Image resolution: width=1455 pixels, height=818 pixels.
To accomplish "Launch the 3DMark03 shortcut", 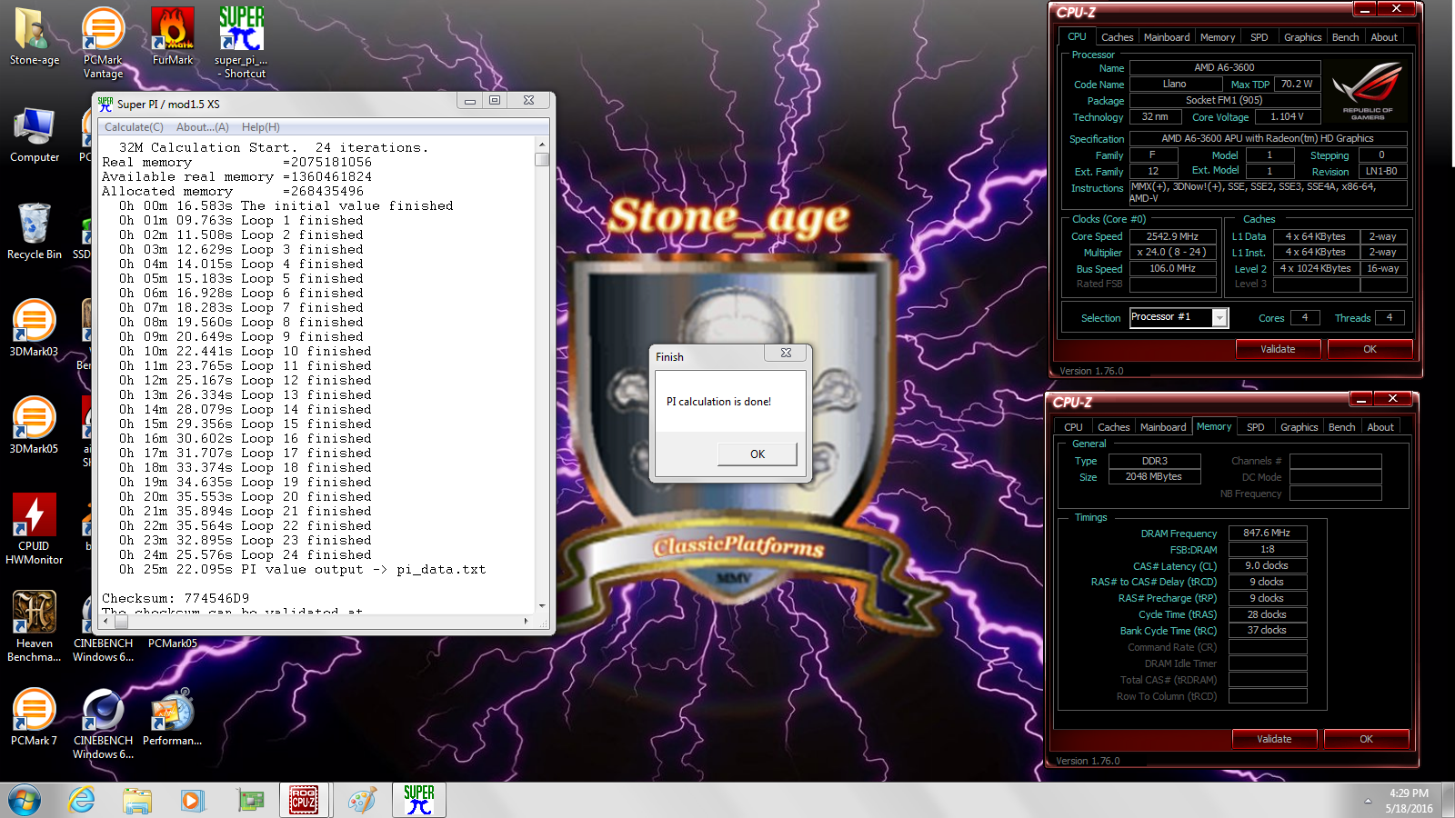I will [34, 328].
